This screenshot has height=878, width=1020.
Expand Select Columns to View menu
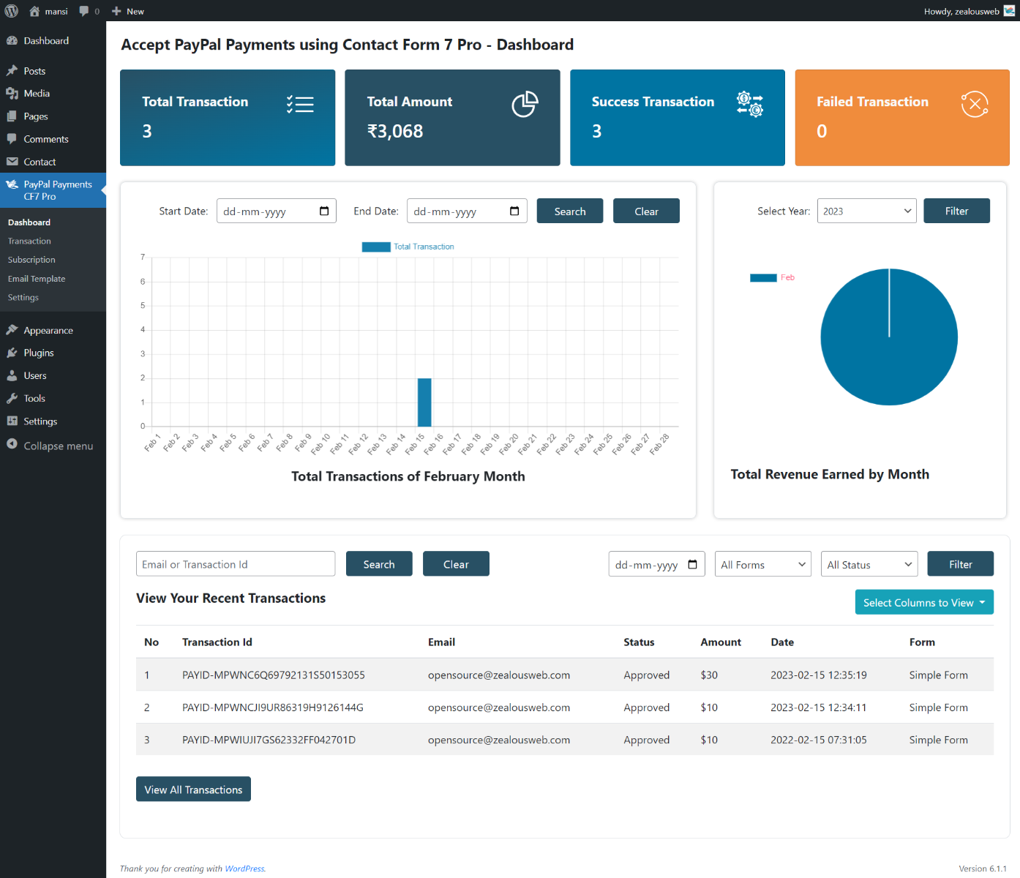[923, 603]
